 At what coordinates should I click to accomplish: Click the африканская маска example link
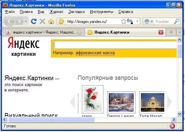pyautogui.click(x=95, y=53)
